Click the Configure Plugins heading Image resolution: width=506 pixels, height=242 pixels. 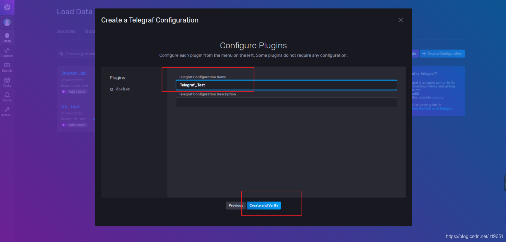[253, 45]
